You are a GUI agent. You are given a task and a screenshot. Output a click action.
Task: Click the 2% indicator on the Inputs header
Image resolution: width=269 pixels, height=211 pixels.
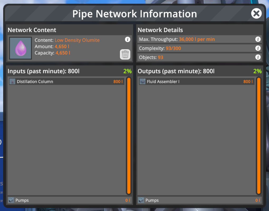point(128,71)
